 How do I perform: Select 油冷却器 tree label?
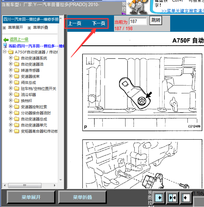(28, 95)
